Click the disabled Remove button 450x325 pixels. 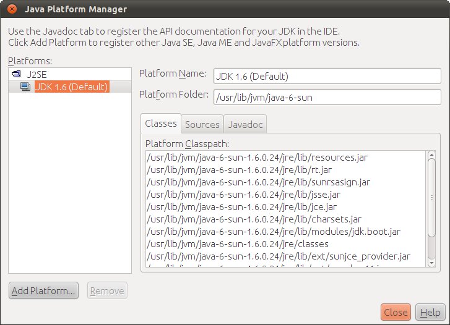pos(107,290)
